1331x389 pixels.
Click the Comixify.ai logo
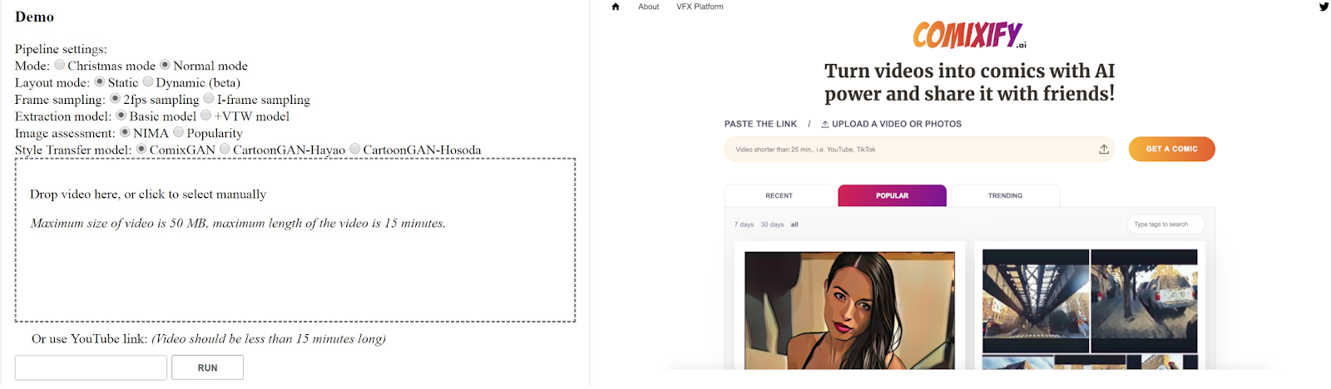point(969,35)
